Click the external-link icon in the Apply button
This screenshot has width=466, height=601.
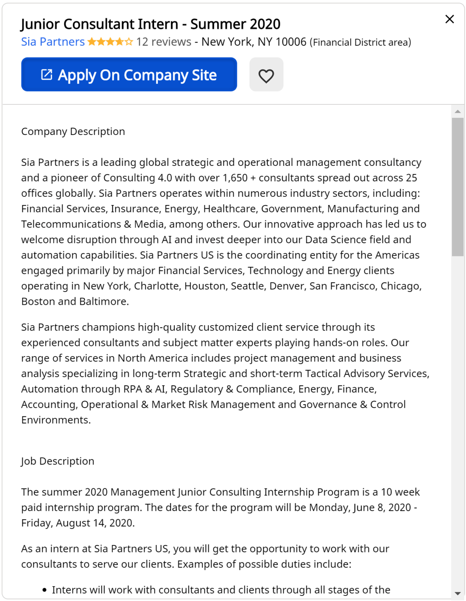pyautogui.click(x=47, y=74)
